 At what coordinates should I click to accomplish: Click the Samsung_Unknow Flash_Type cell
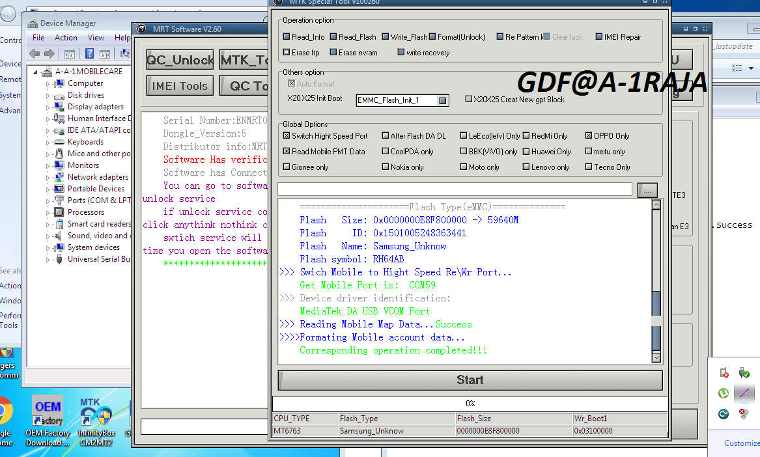[397, 431]
